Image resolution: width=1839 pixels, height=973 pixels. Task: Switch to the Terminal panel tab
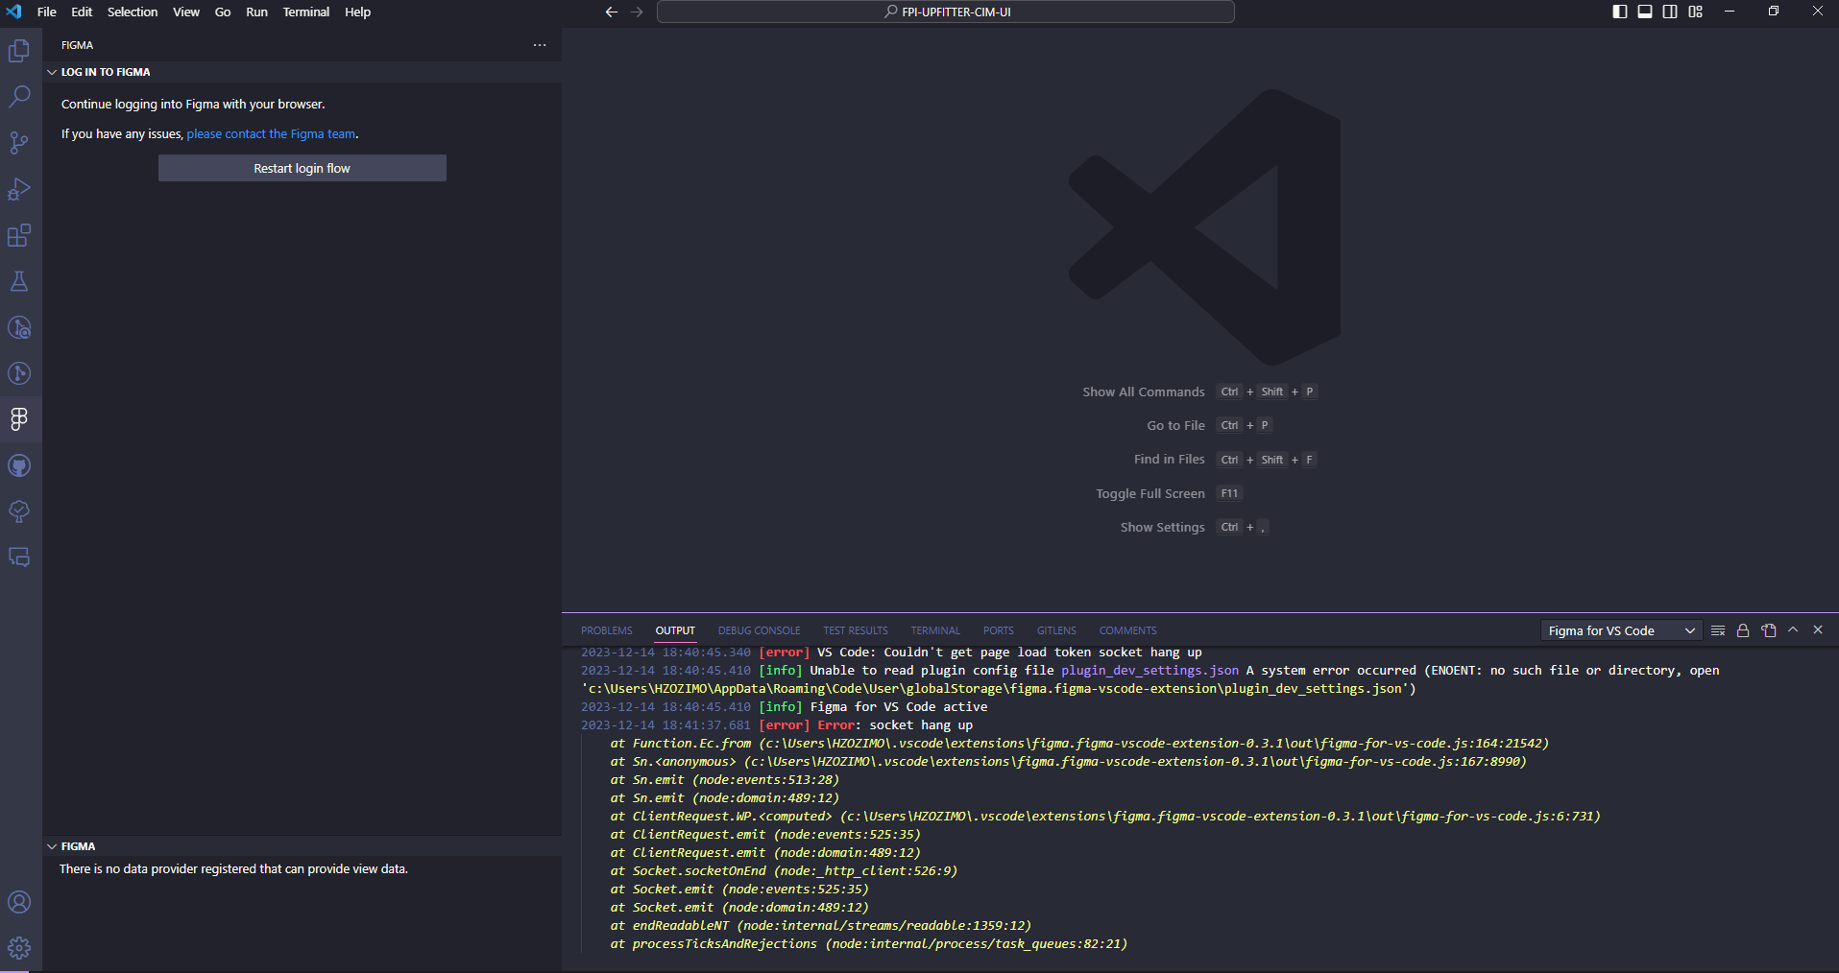point(935,630)
